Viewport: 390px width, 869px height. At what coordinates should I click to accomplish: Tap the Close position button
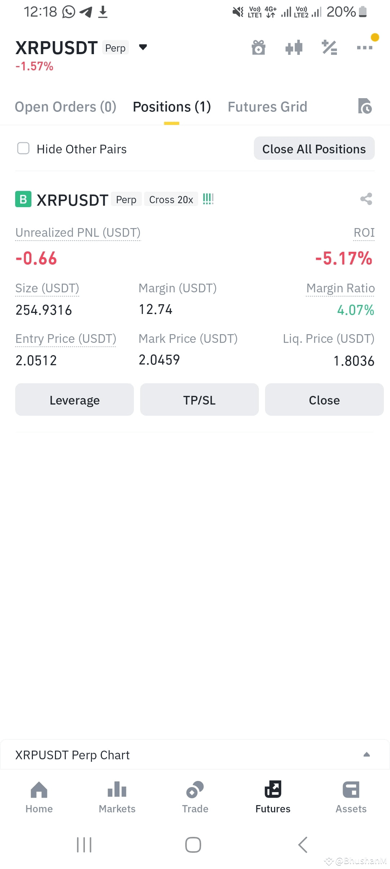324,400
